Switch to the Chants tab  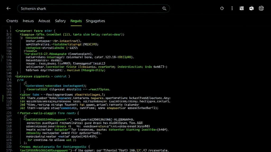(12, 21)
